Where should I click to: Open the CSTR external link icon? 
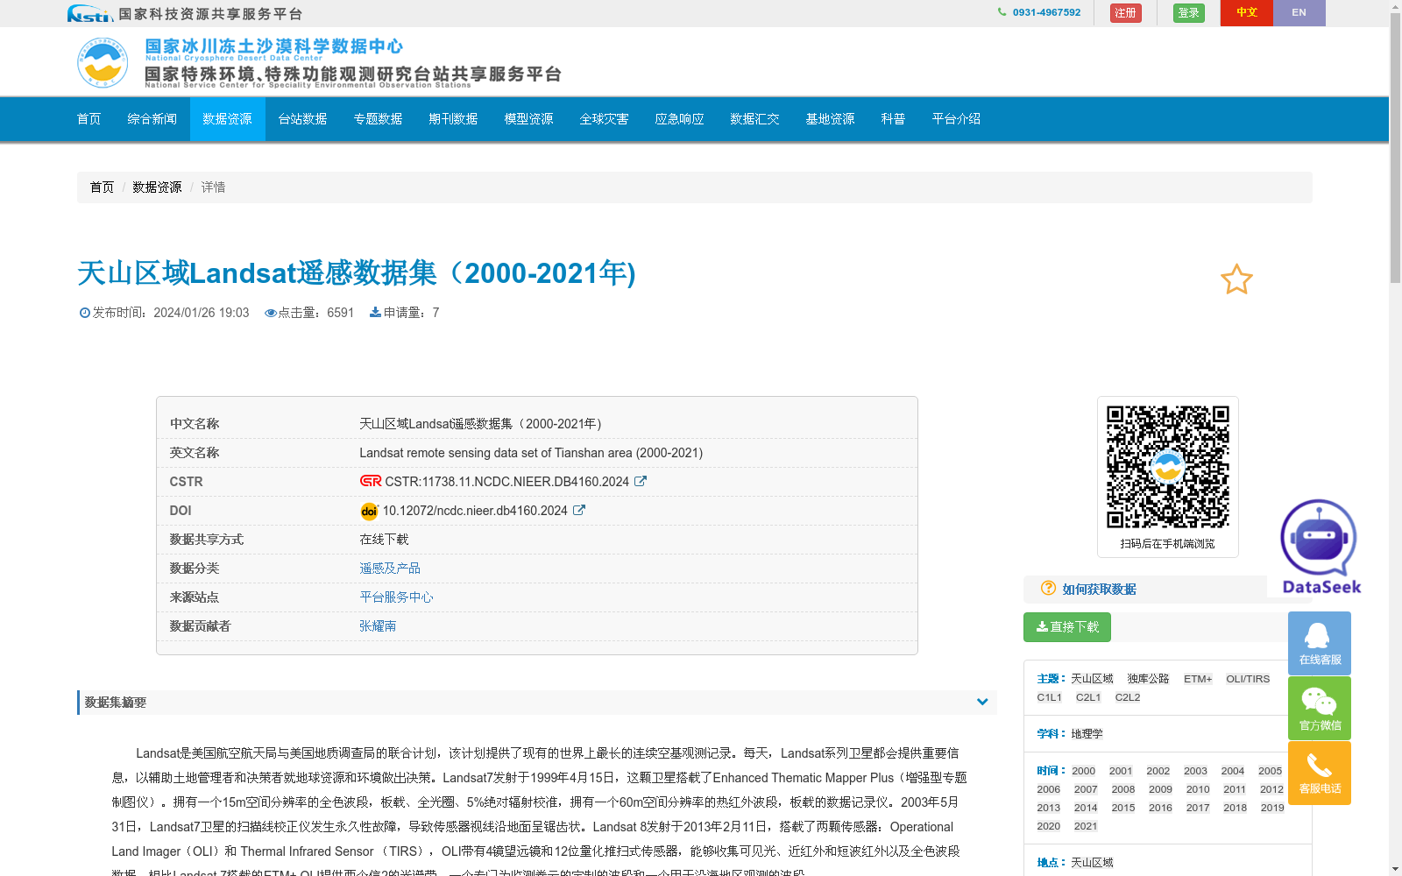coord(641,481)
